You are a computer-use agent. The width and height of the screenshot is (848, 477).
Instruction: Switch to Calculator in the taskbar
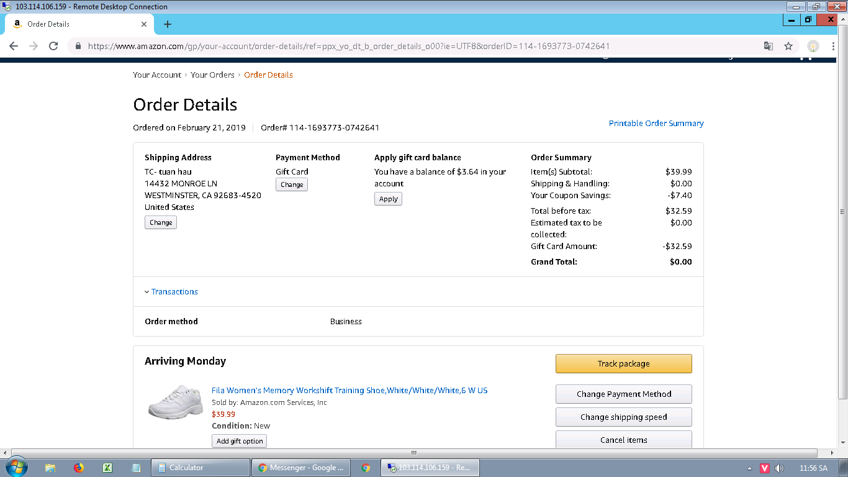(200, 468)
